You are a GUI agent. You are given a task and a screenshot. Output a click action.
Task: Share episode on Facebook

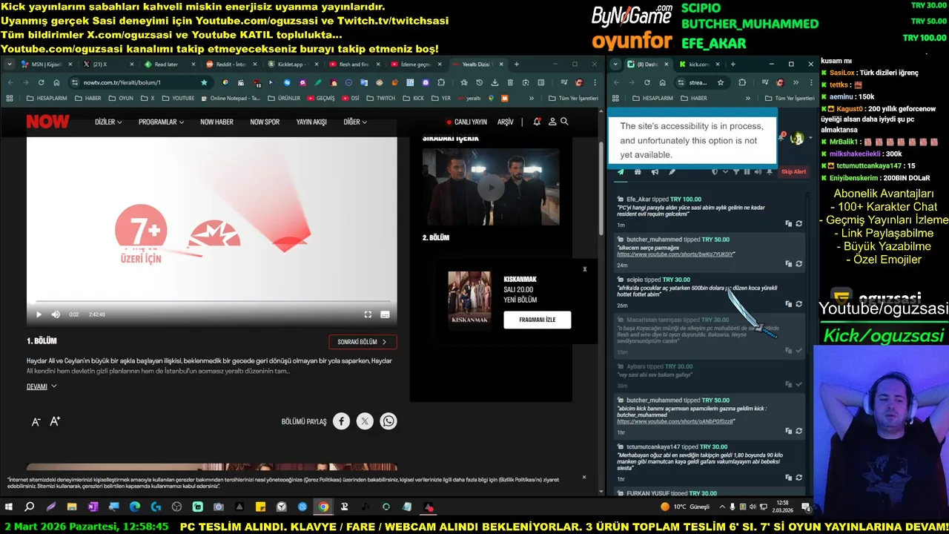pyautogui.click(x=341, y=421)
